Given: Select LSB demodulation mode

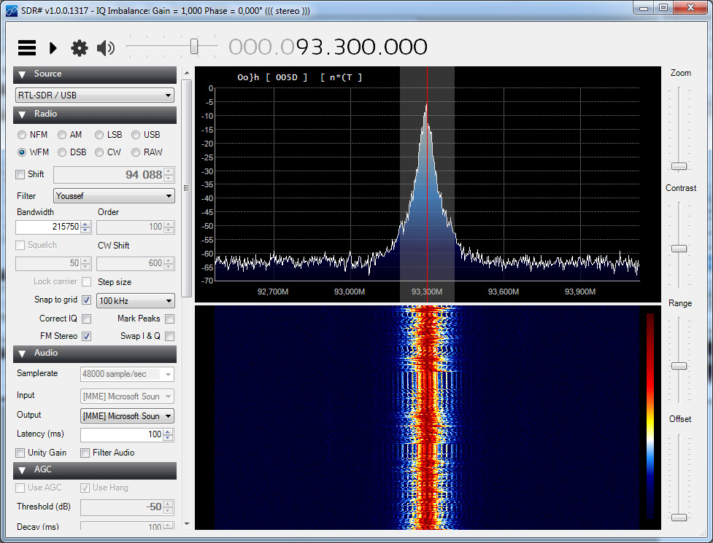Looking at the screenshot, I should tap(99, 135).
